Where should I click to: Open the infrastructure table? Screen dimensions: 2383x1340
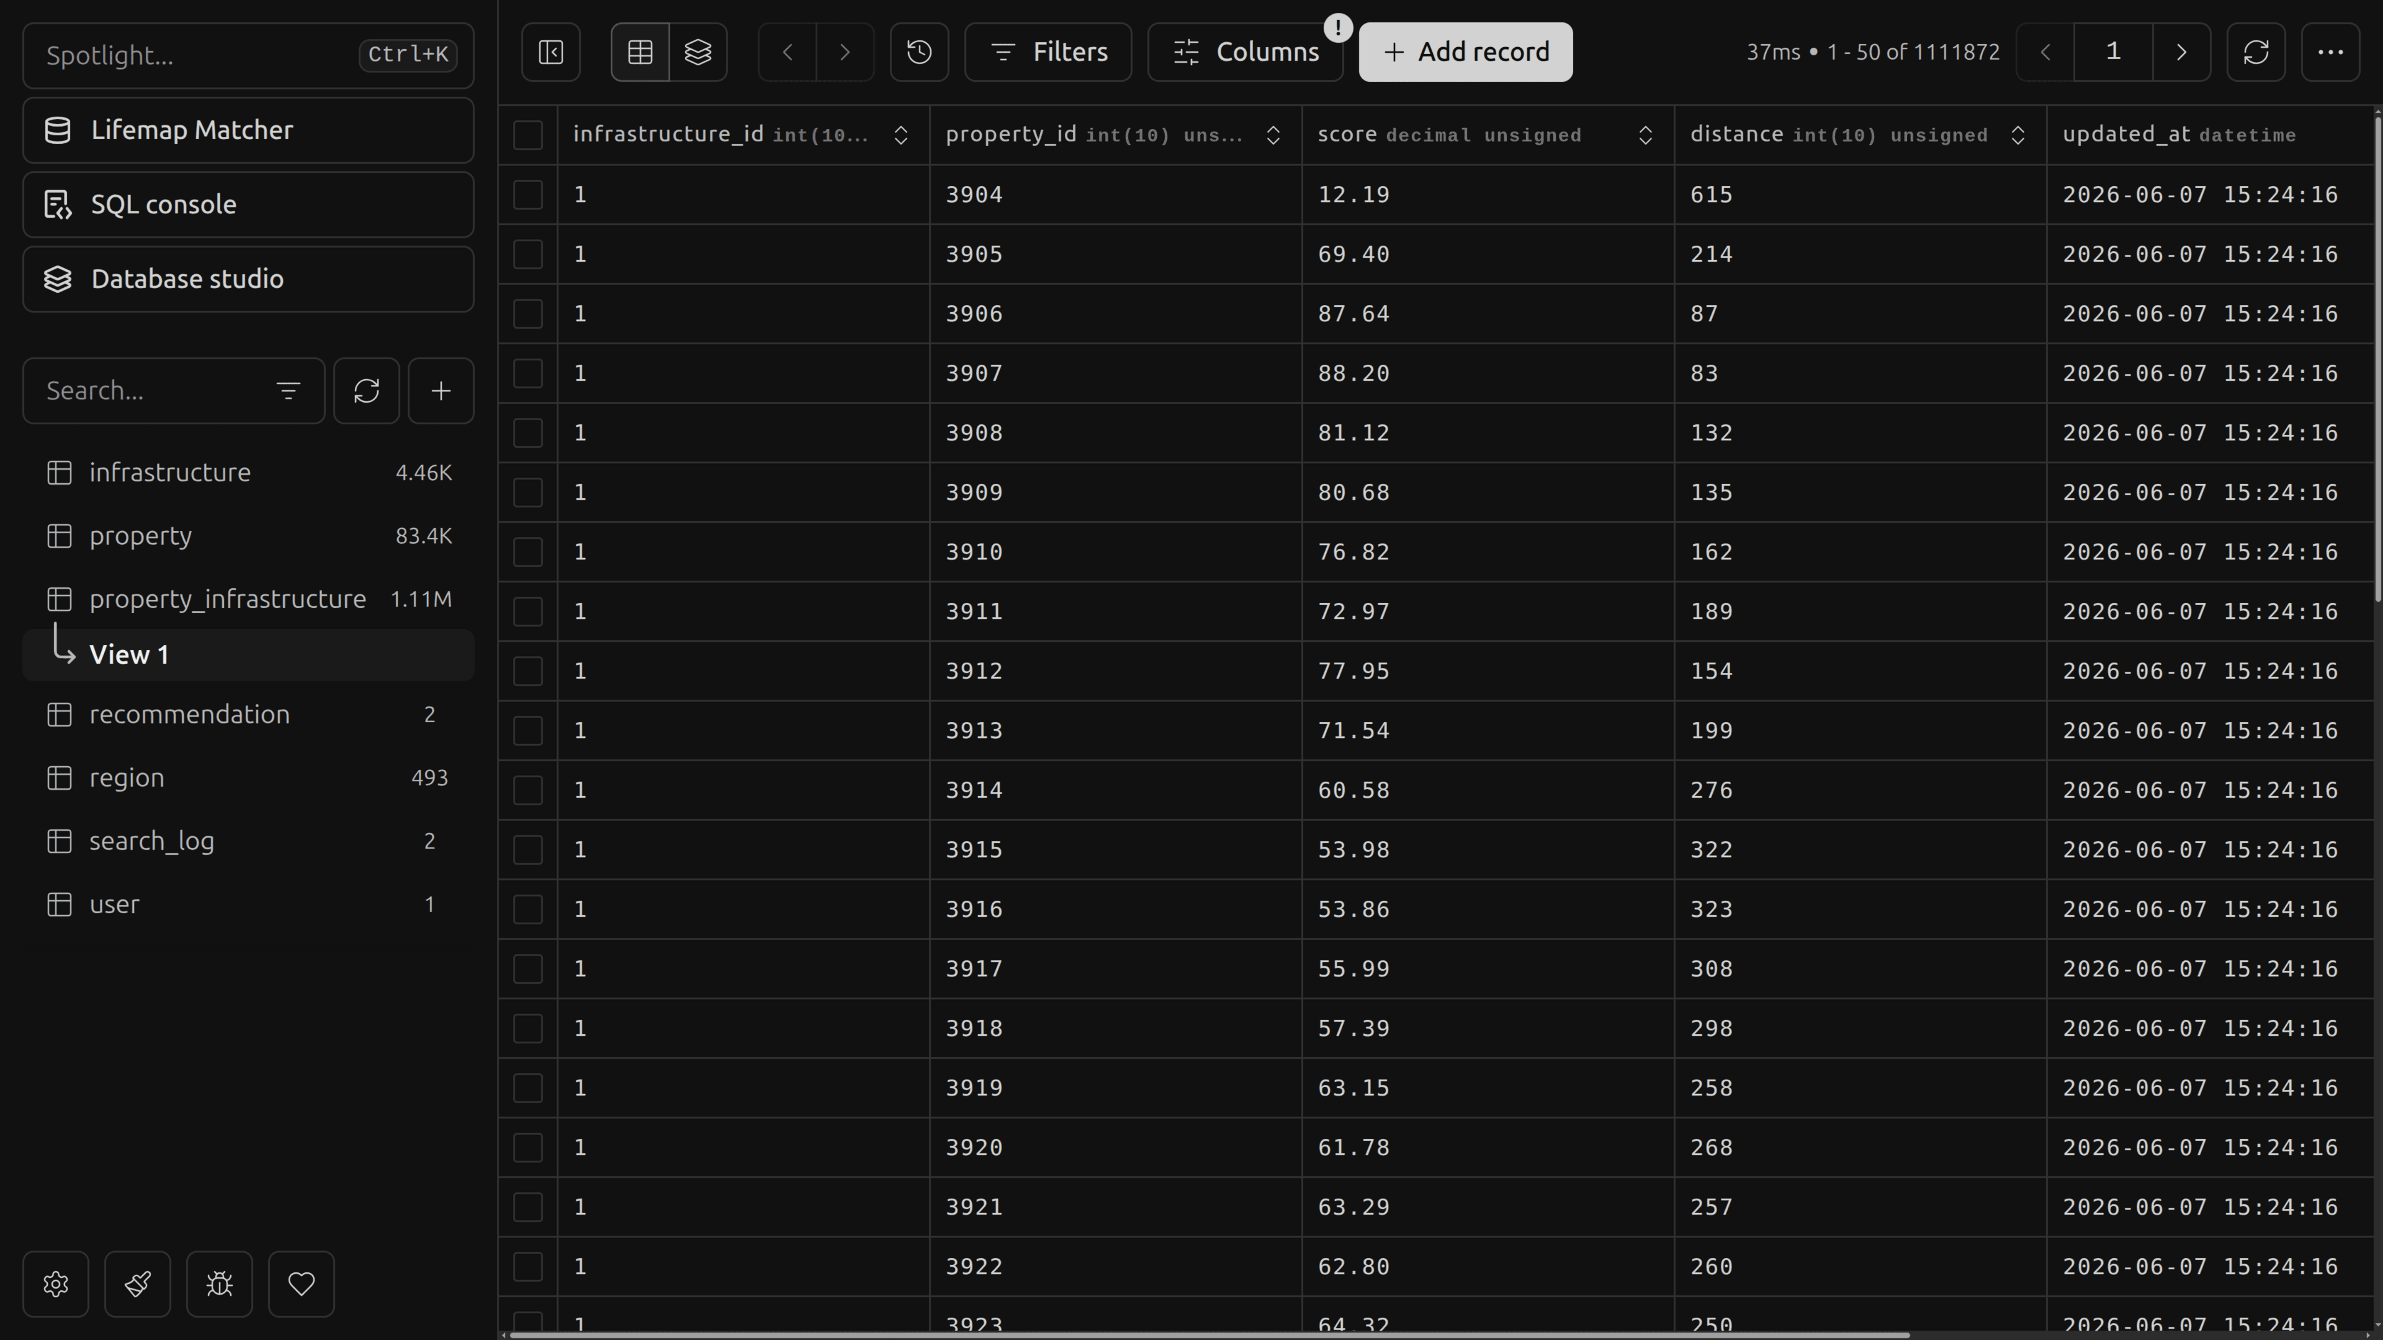(248, 473)
